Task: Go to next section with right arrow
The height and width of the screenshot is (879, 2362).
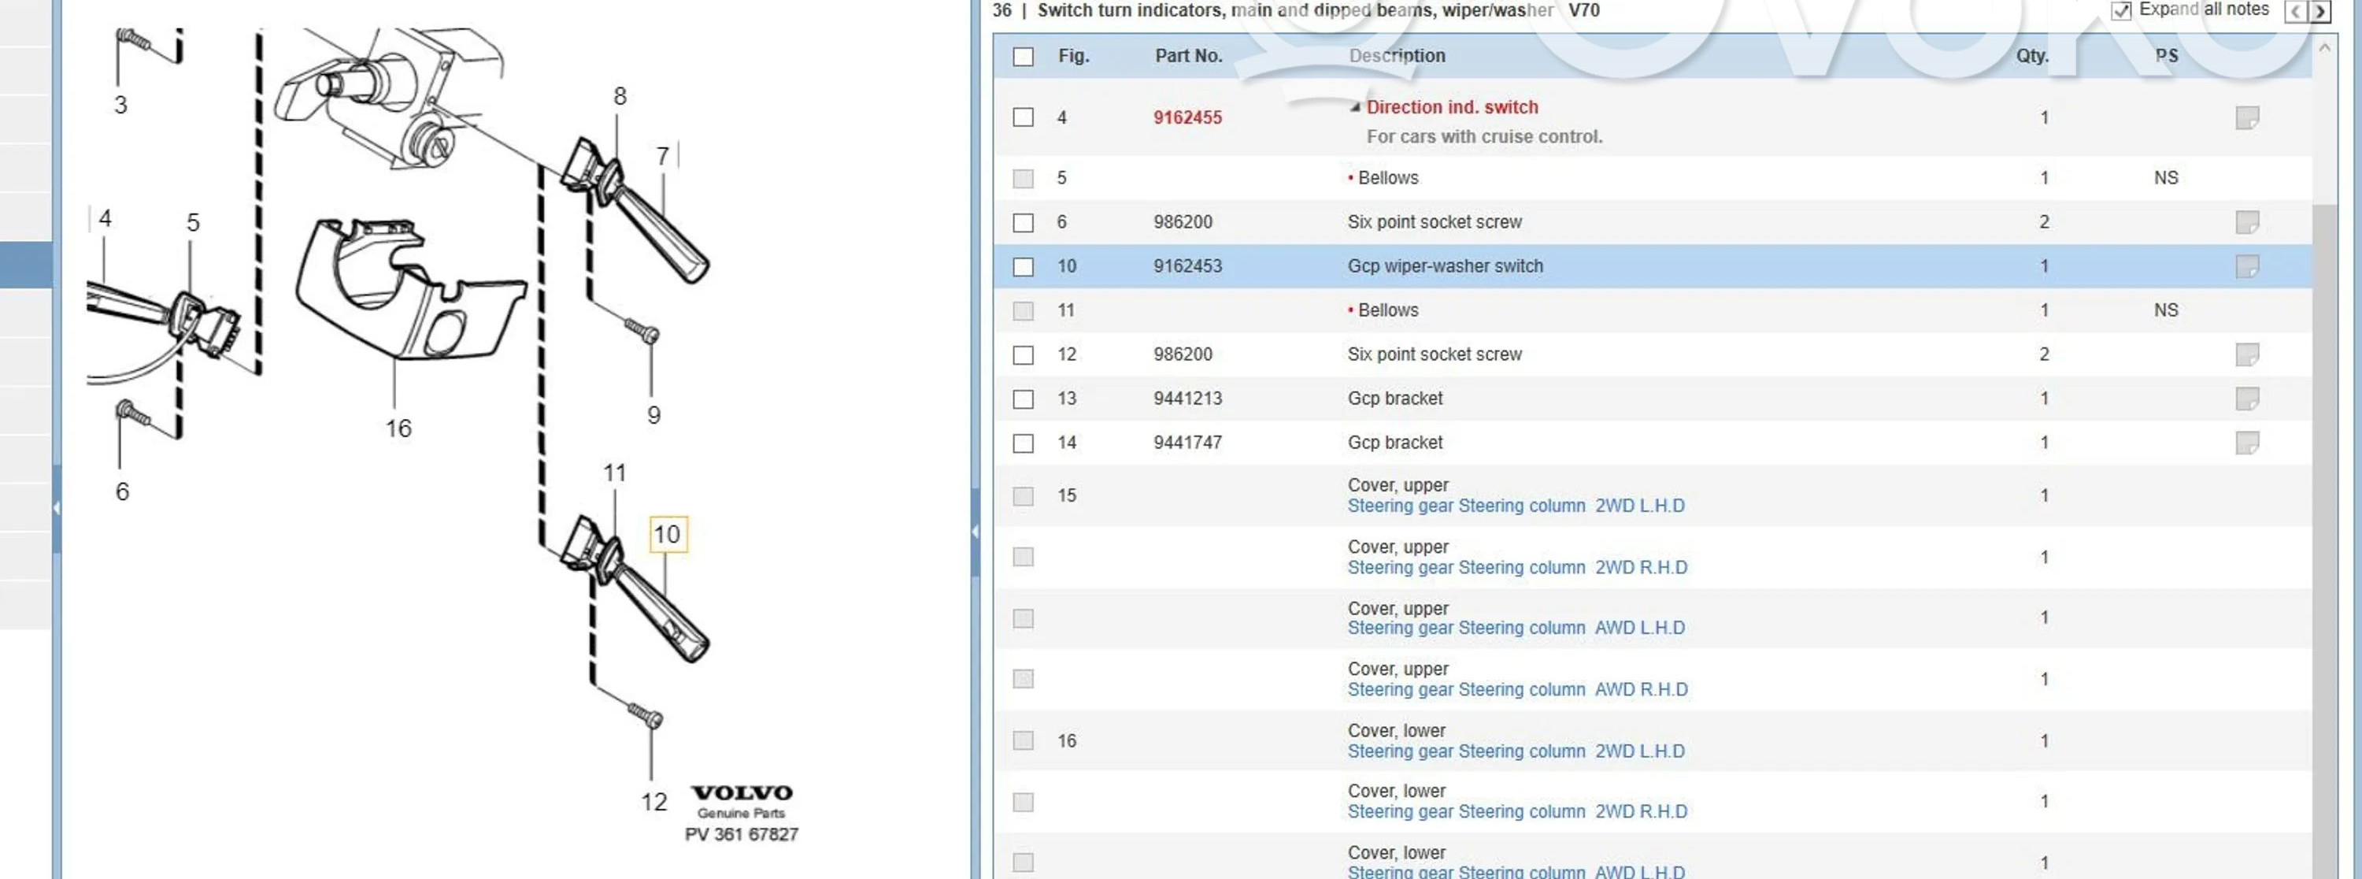Action: tap(2319, 11)
